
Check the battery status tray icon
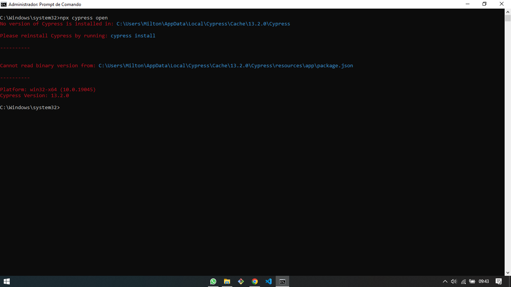click(x=472, y=281)
